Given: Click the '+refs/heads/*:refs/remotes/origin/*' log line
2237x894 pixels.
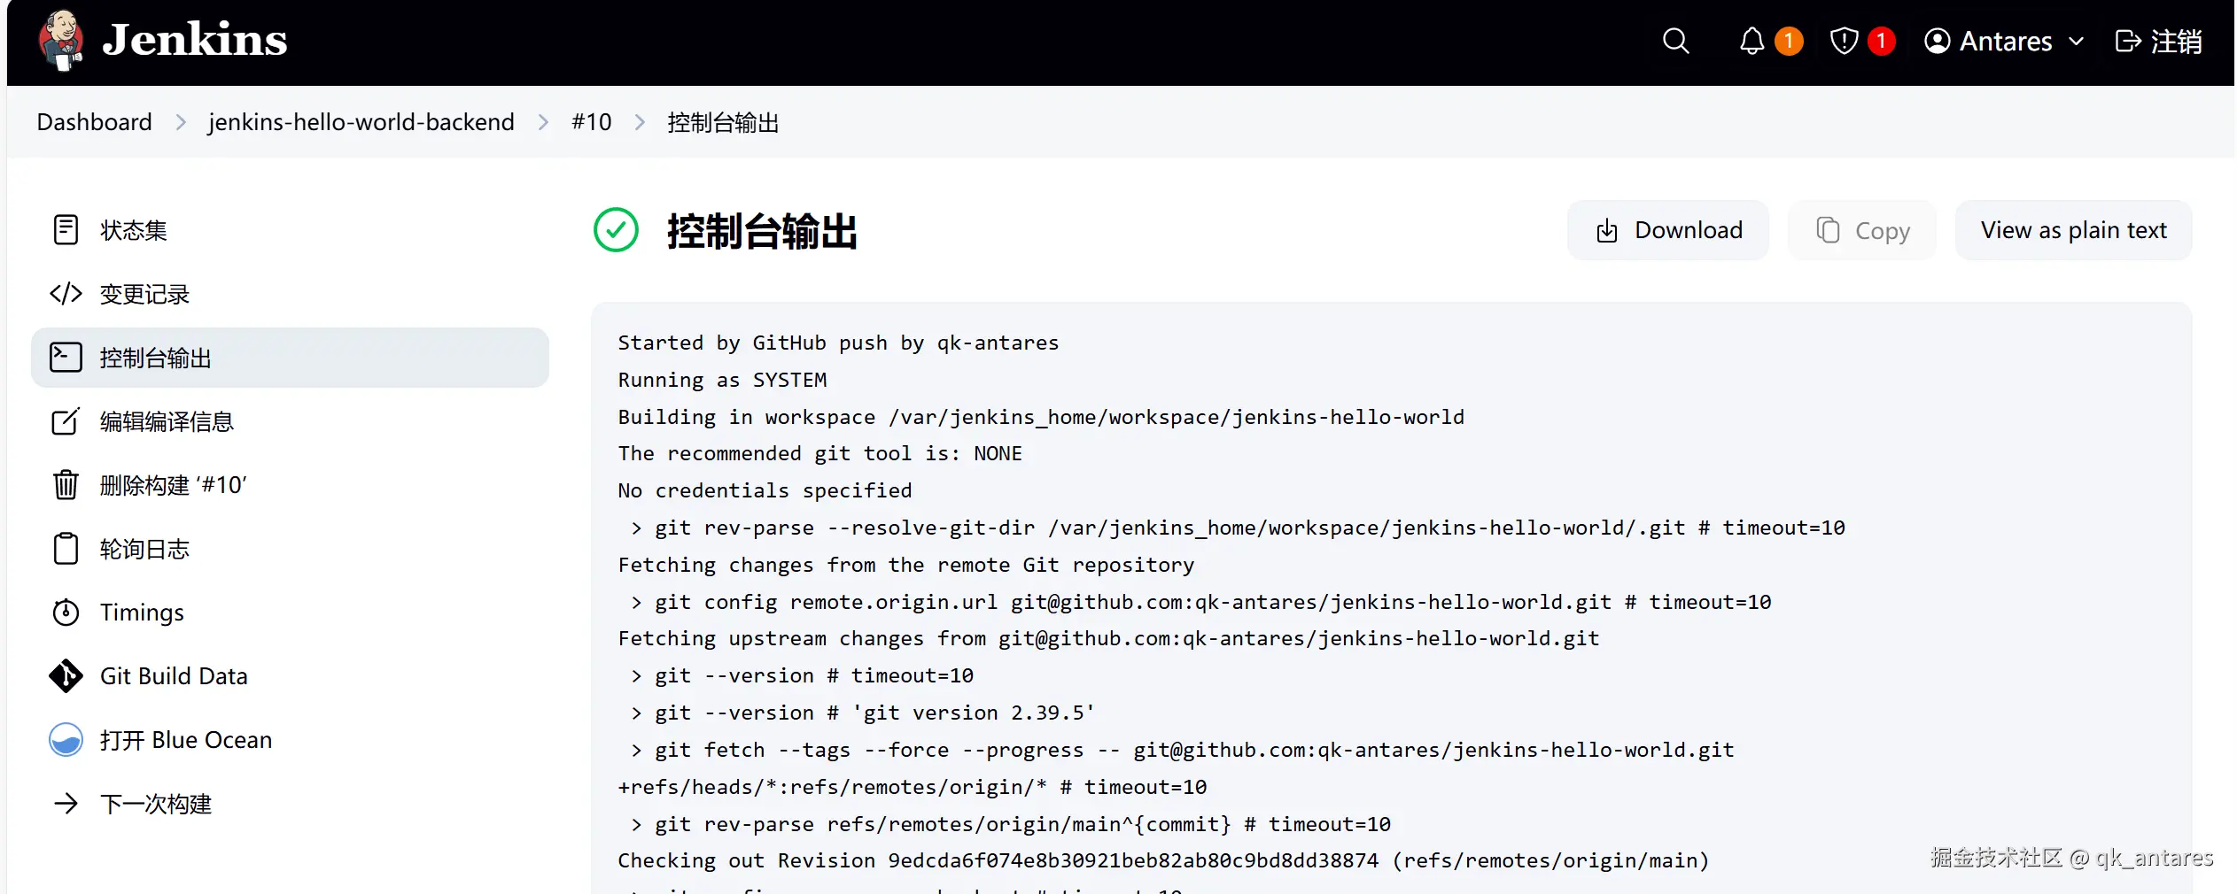Looking at the screenshot, I should point(913,788).
